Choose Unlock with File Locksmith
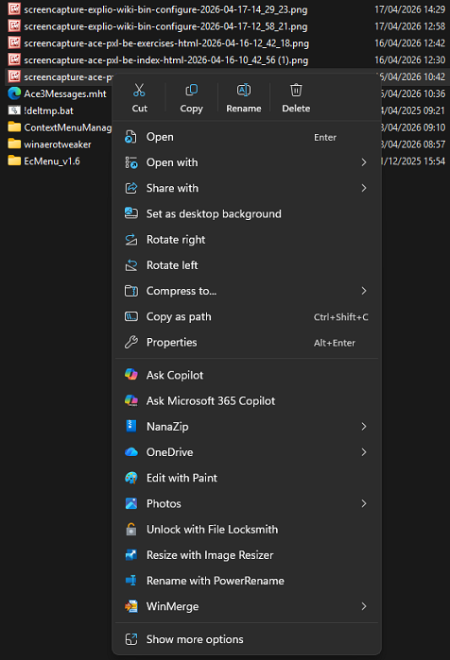Image resolution: width=450 pixels, height=660 pixels. click(x=247, y=529)
